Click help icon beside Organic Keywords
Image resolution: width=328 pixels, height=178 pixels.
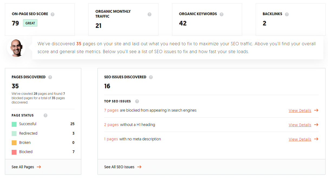(222, 14)
